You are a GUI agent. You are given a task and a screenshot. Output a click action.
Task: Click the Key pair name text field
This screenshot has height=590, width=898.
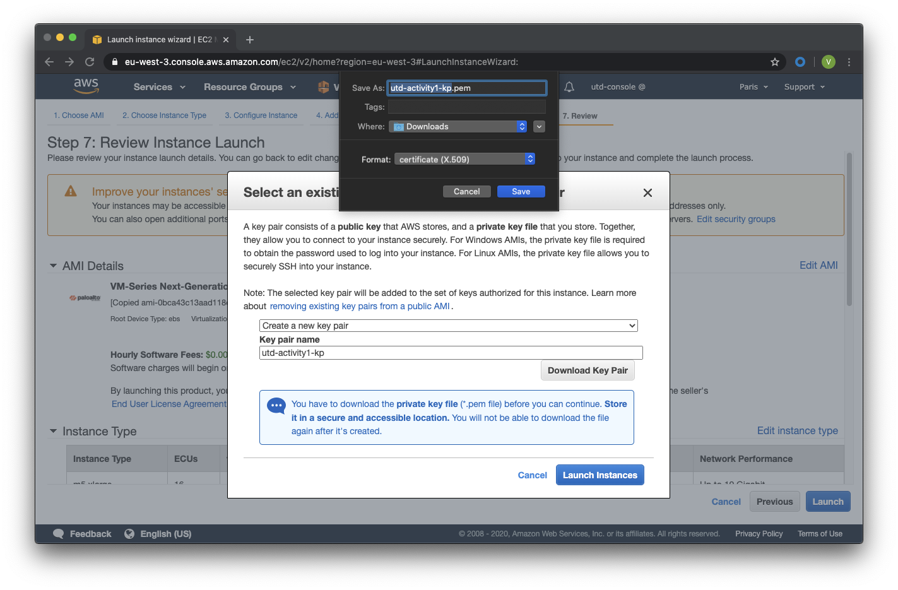[451, 353]
